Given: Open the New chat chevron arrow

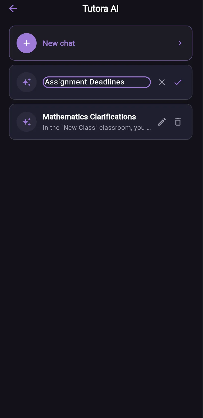Looking at the screenshot, I should coord(180,43).
